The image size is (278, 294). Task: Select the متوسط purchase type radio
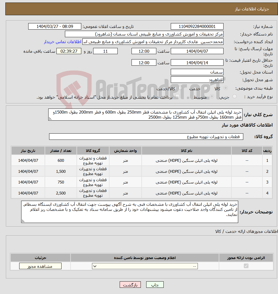point(212,97)
